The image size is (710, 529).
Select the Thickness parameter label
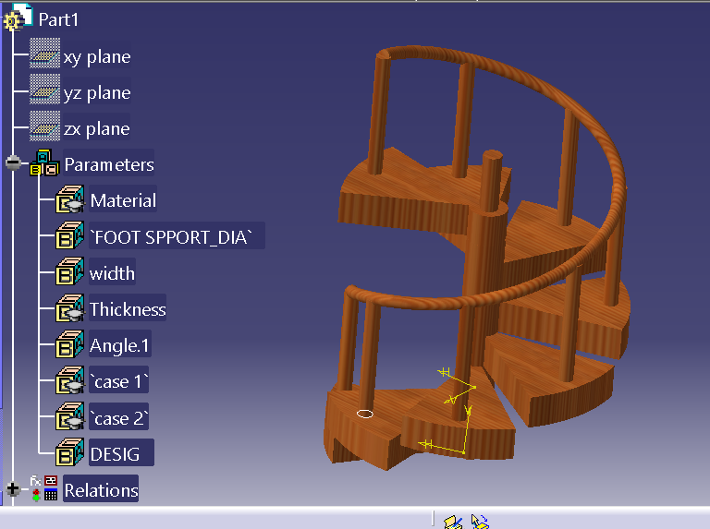(128, 309)
